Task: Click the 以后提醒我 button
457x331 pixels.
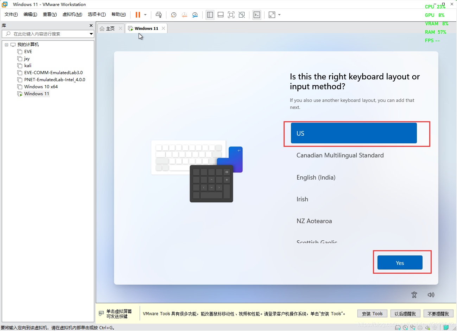Action: (x=405, y=313)
